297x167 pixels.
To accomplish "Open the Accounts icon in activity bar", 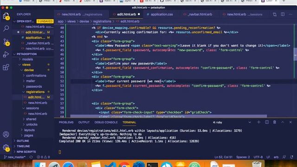I will pos(6,134).
